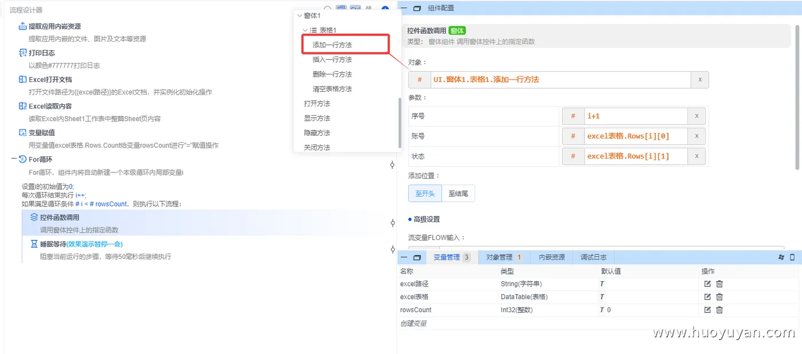Viewport: 802px width, 354px height.
Task: Click the table icon beside 表格1
Action: pos(313,30)
